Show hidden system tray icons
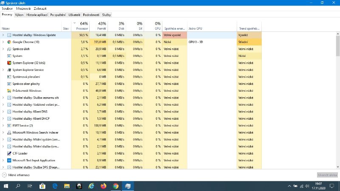 coord(289,186)
